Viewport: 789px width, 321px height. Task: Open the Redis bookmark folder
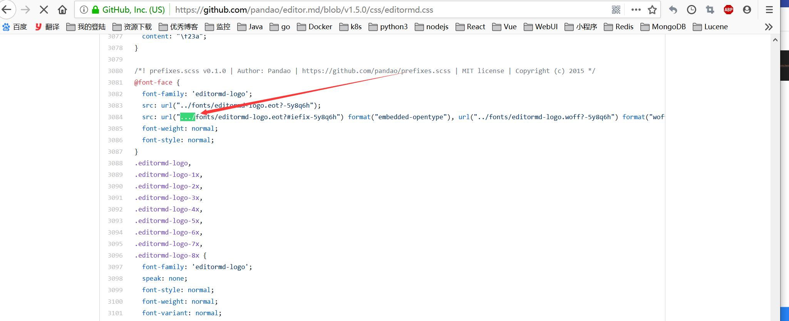point(619,27)
